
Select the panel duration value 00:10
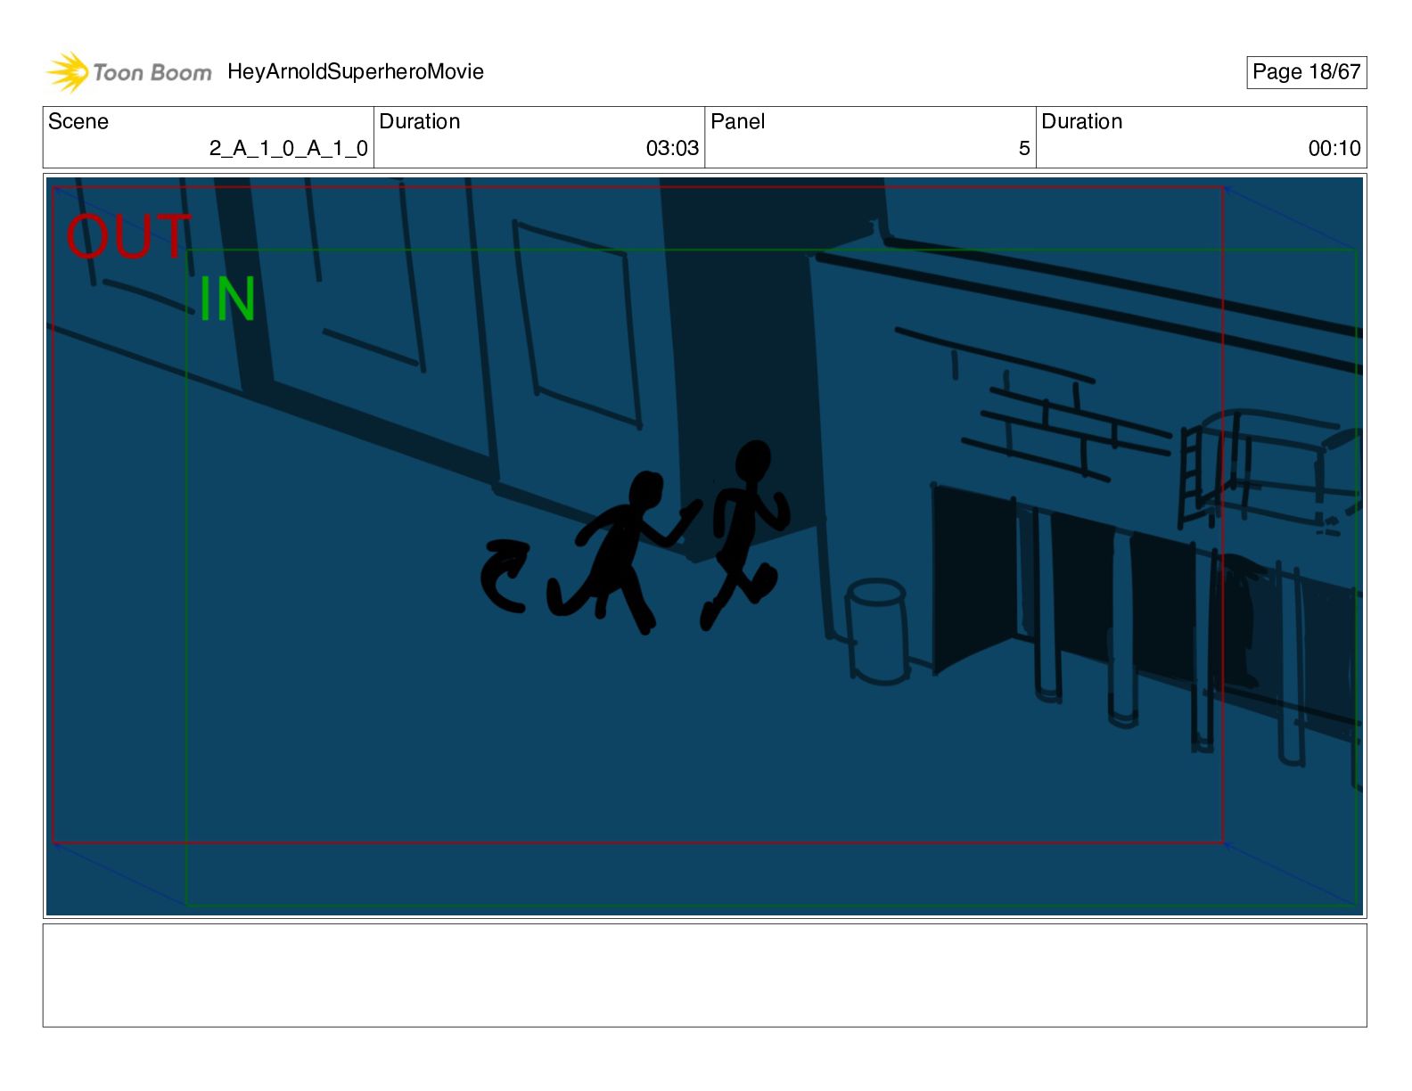tap(1334, 148)
